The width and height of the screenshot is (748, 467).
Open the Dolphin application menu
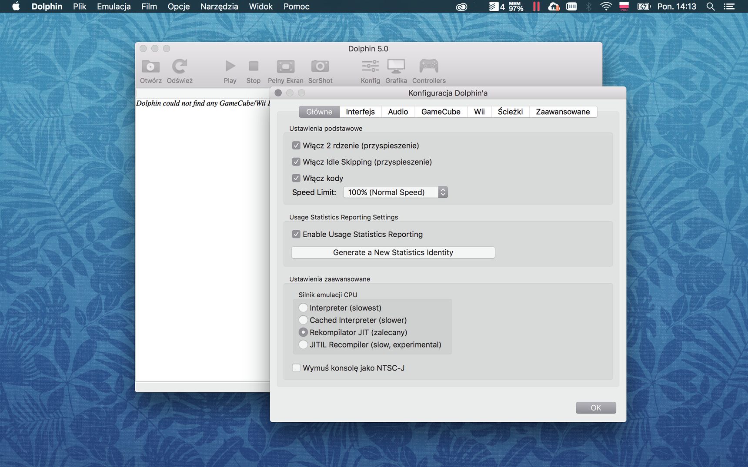pos(47,7)
